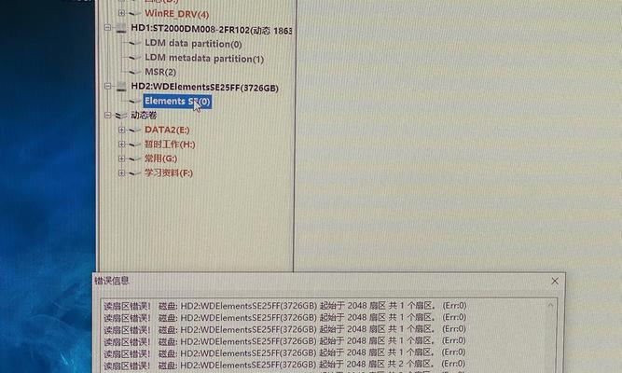
Task: Click the HD1 hard disk icon
Action: coord(121,29)
